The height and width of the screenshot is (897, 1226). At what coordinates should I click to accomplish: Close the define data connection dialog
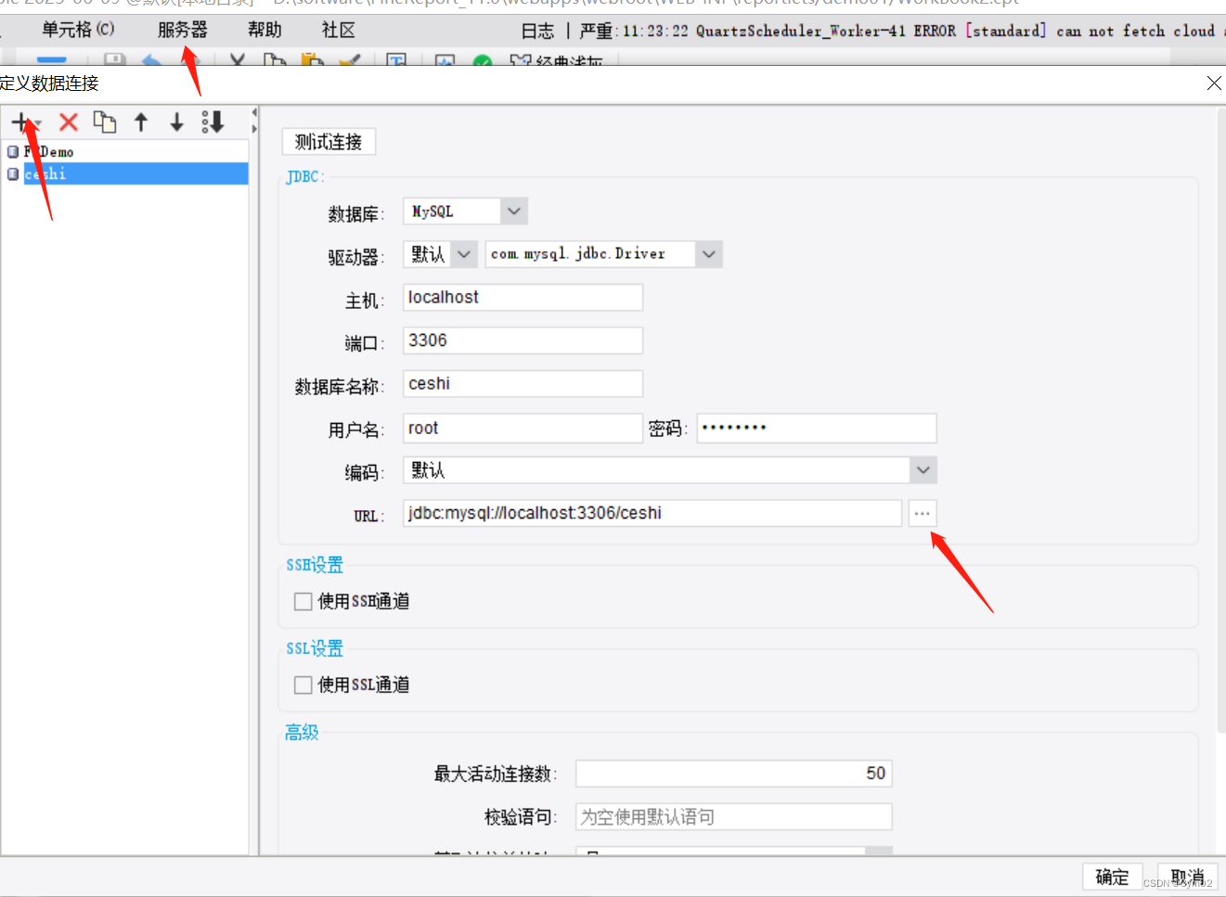pyautogui.click(x=1213, y=83)
